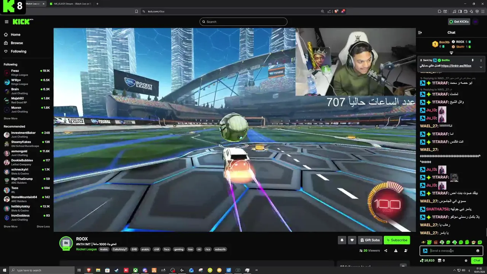Image resolution: width=487 pixels, height=274 pixels.
Task: Switch to MK_KLASH Stream browser tab
Action: tap(70, 4)
